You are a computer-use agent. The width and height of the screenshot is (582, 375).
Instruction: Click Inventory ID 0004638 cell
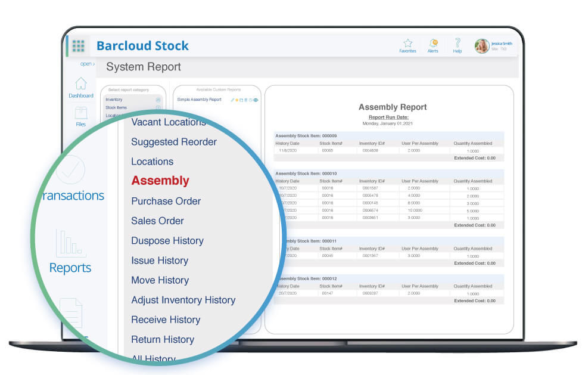coord(370,150)
